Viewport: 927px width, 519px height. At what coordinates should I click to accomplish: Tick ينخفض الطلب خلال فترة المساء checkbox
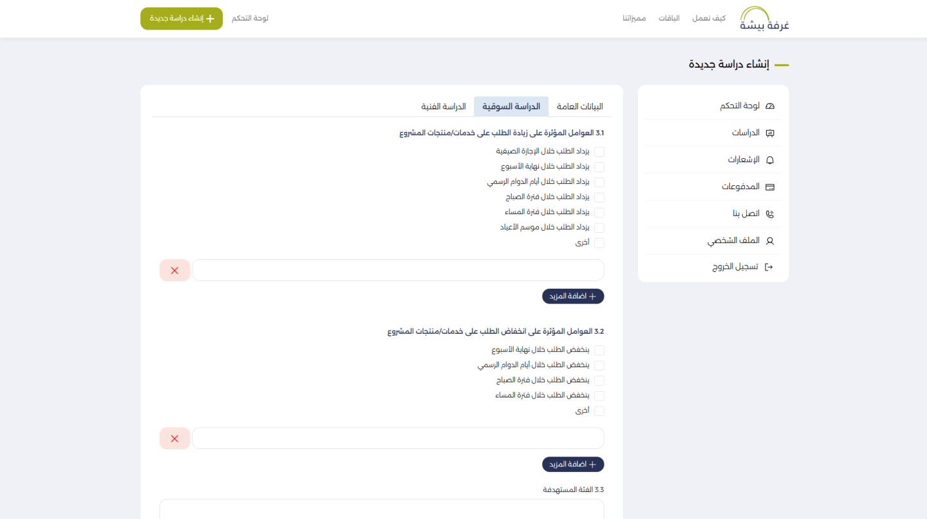599,396
